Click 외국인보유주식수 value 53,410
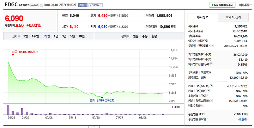Screen dimensions: 254x128 (243, 60)
